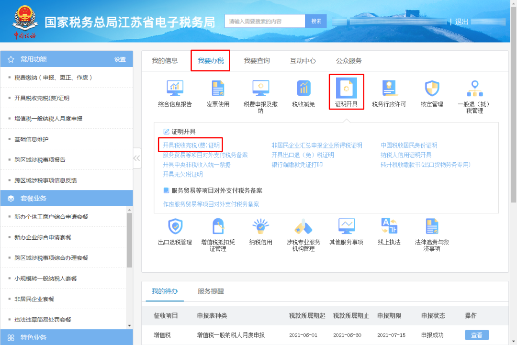
Task: Click the 套餐业务 list scrollbar up arrow
Action: point(129,210)
